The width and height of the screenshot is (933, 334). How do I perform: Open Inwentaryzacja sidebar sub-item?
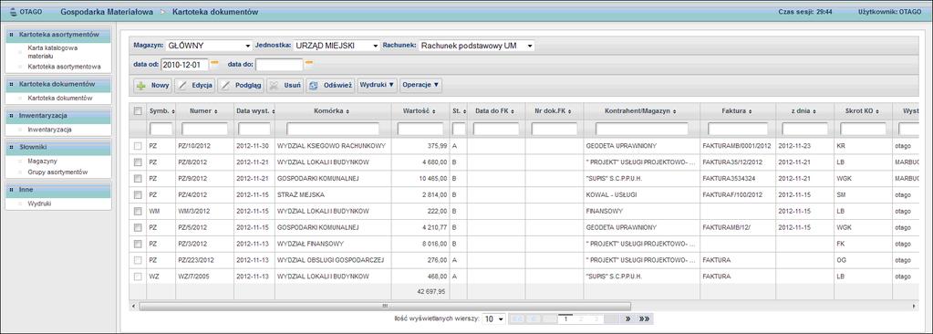pos(49,130)
